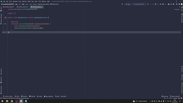Open IDE settings gear icon
This screenshot has width=183, height=103.
tap(179, 4)
